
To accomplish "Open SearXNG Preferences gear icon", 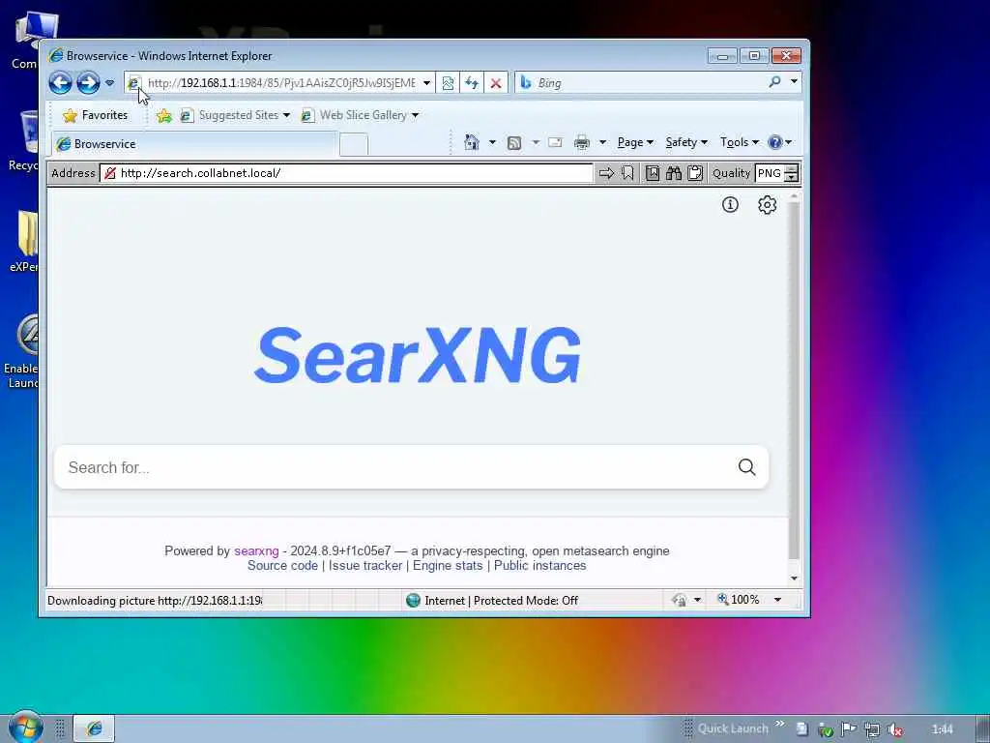I will point(767,205).
